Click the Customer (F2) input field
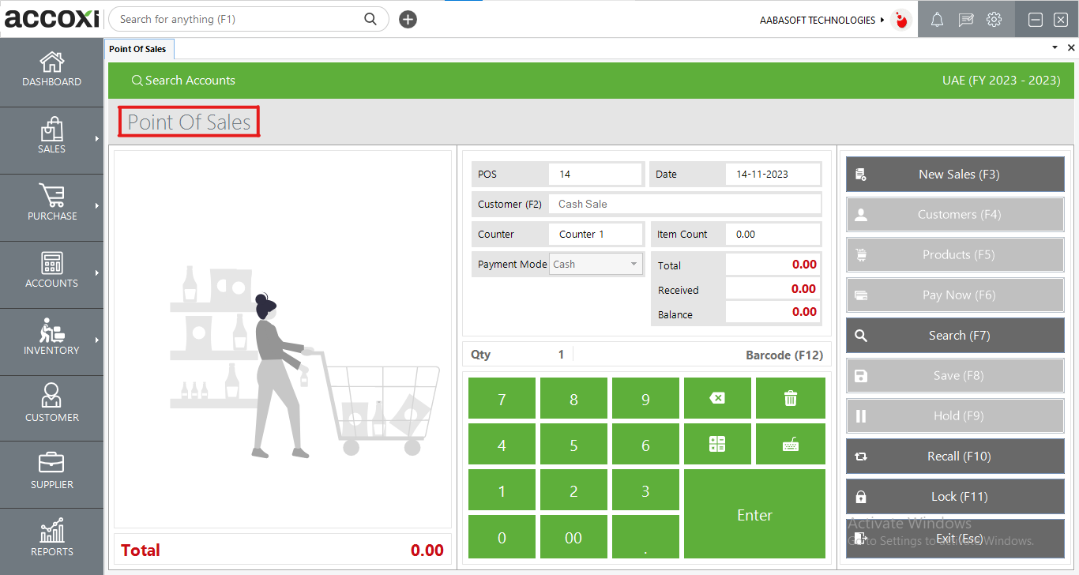 point(684,204)
